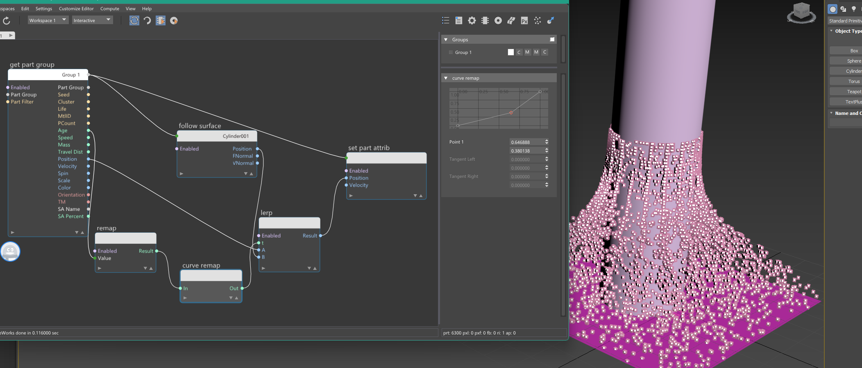This screenshot has height=368, width=862.
Task: Click Group 1 white color swatch
Action: pos(510,52)
